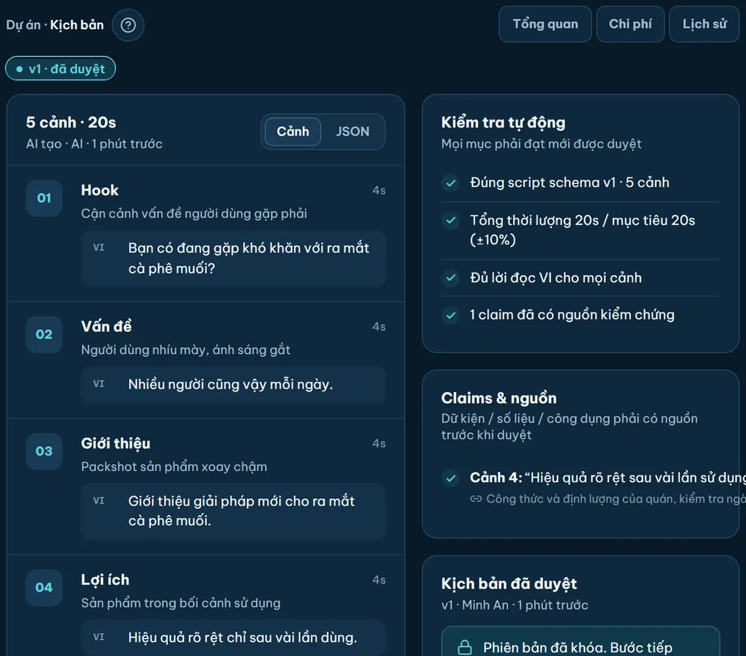This screenshot has height=656, width=746.
Task: Select scene number badge 03
Action: click(x=44, y=451)
